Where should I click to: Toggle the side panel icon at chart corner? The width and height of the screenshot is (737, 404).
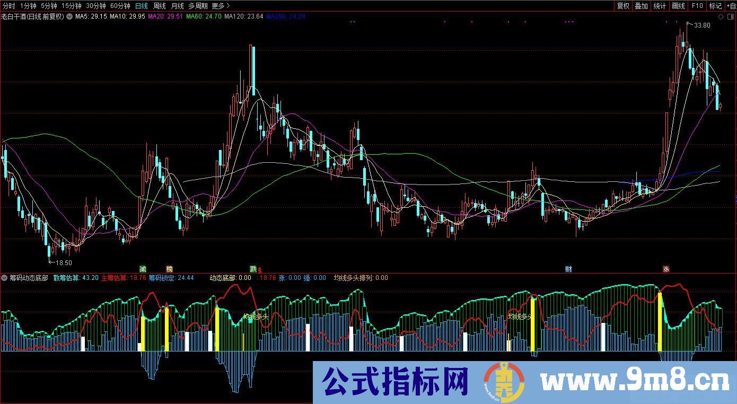[x=731, y=16]
